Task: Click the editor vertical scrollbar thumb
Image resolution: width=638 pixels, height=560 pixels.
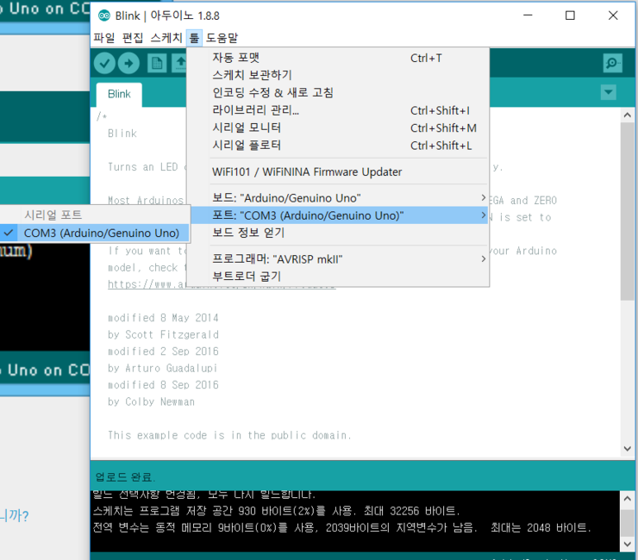Action: coord(627,211)
